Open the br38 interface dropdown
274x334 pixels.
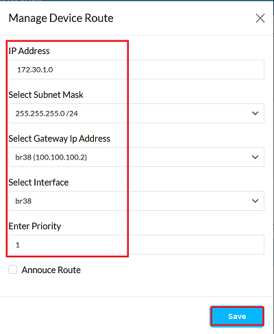[136, 201]
